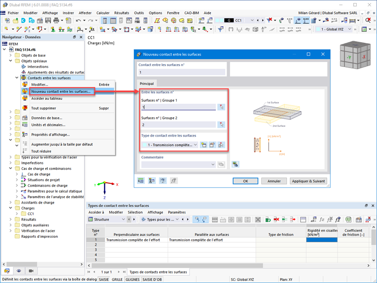Open the Commentaire dropdown
This screenshot has height=283, width=377.
tap(213, 165)
